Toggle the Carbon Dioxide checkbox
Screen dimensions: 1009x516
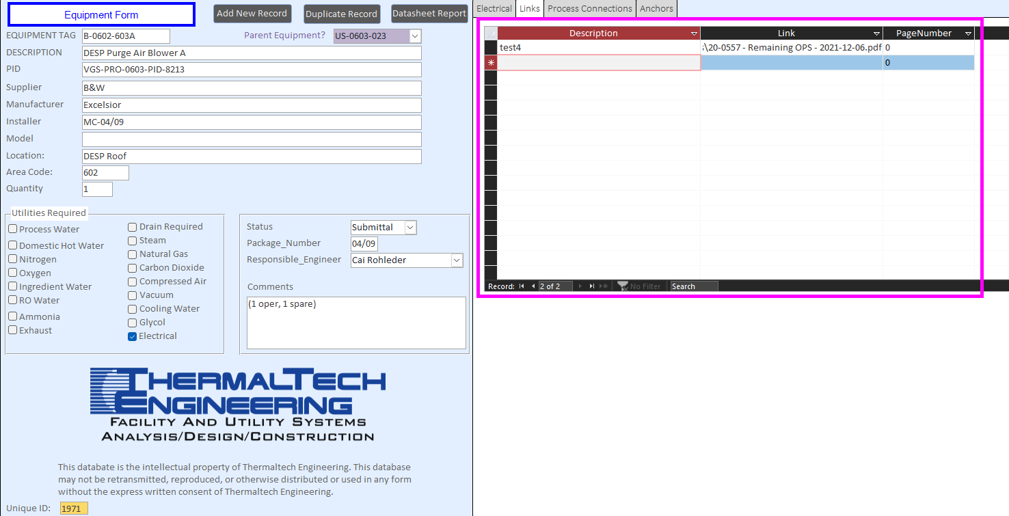pos(133,267)
